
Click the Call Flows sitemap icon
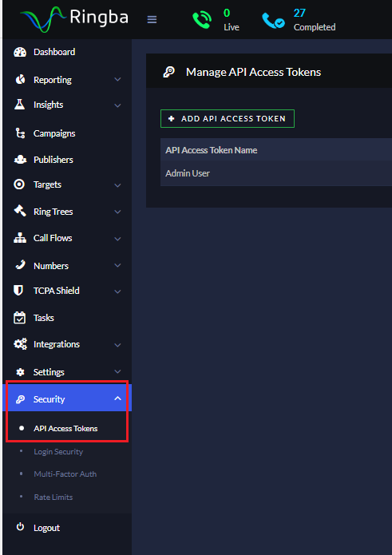click(x=20, y=238)
